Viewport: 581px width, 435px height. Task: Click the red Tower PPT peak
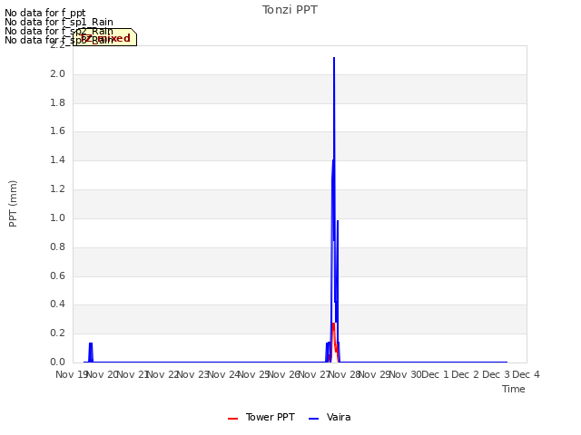pos(334,324)
